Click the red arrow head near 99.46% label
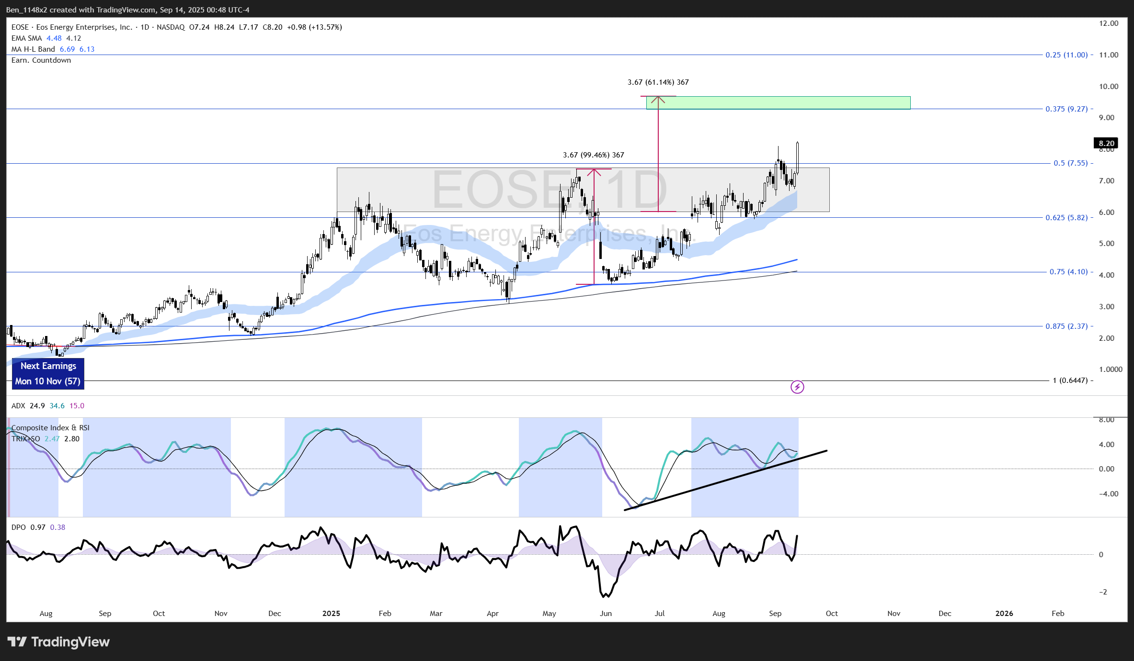Screen dimensions: 1134x661 [x=594, y=172]
